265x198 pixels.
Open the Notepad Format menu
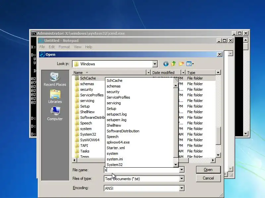click(x=64, y=47)
